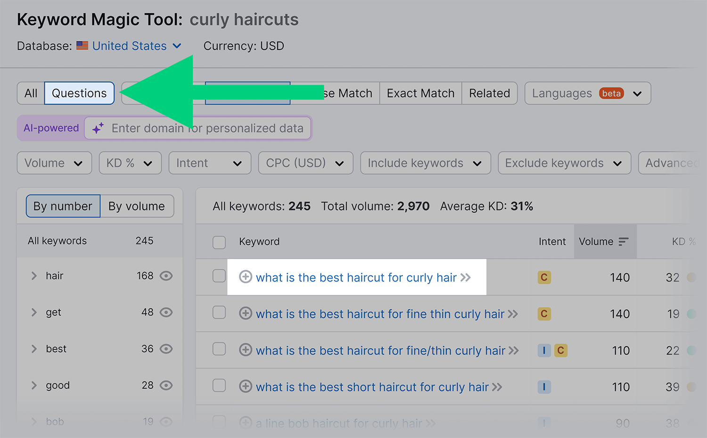Open the Languages beta dropdown
This screenshot has height=438, width=707.
tap(588, 93)
